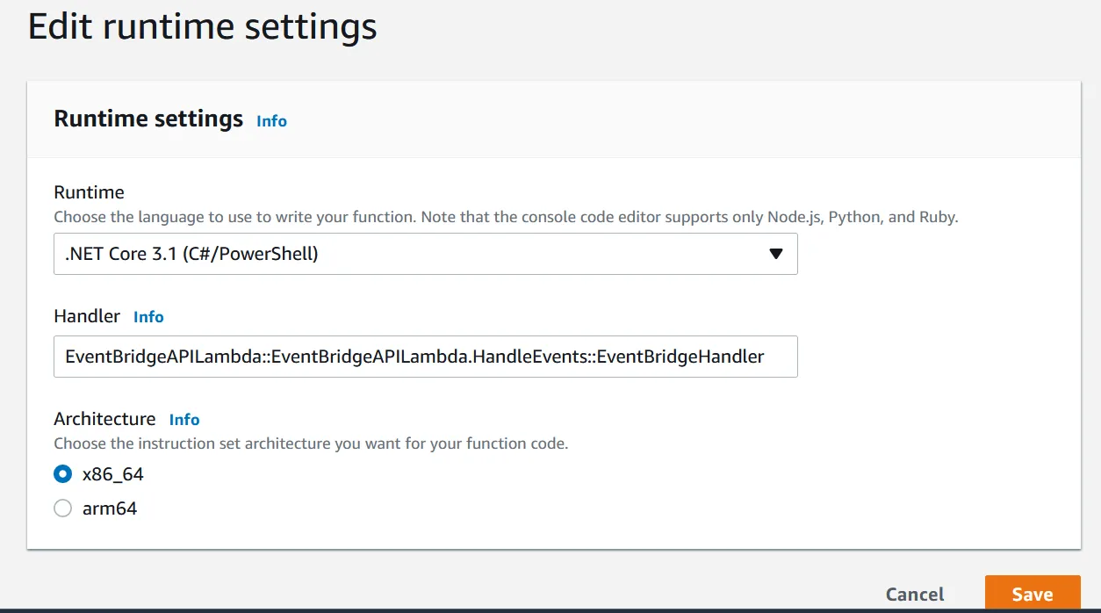The width and height of the screenshot is (1101, 613).
Task: Click the x86_64 option label text
Action: click(112, 474)
